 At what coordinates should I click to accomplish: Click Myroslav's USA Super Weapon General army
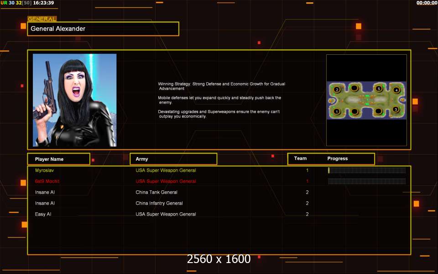[x=166, y=170]
